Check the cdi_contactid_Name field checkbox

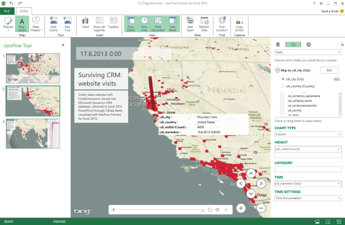pyautogui.click(x=282, y=101)
